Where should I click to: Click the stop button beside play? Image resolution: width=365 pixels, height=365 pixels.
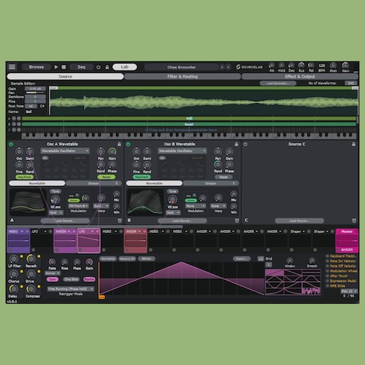tap(64, 67)
